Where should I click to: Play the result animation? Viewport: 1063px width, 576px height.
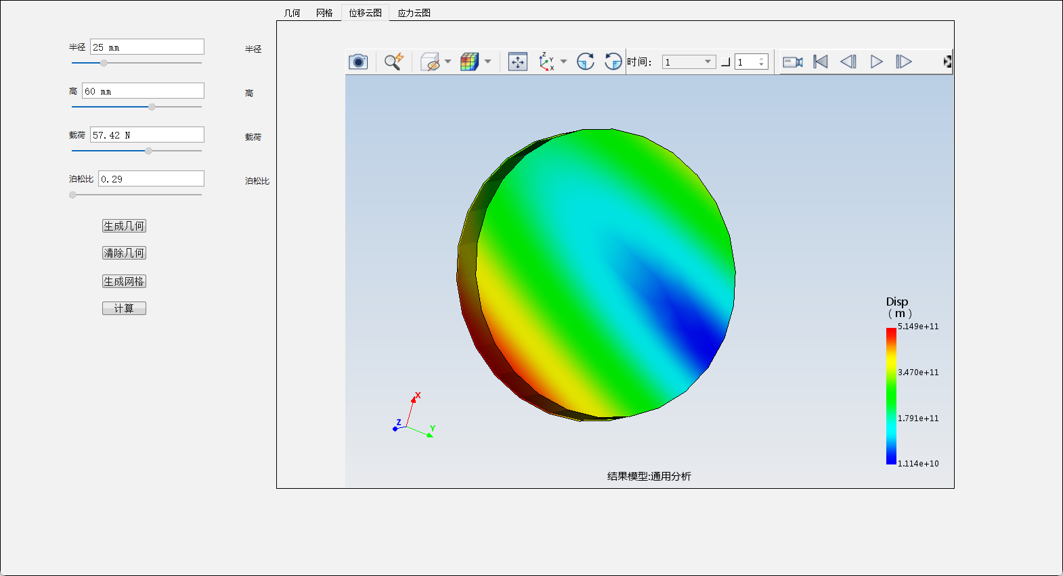coord(876,62)
